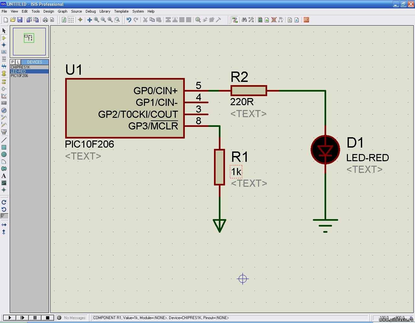Toggle the grid display
The height and width of the screenshot is (323, 415).
click(x=71, y=20)
